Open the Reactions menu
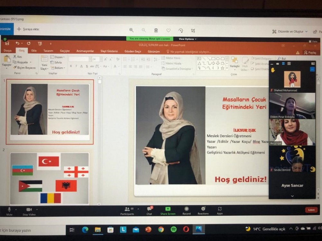Screen dimensions: 322x241 tap(203, 210)
